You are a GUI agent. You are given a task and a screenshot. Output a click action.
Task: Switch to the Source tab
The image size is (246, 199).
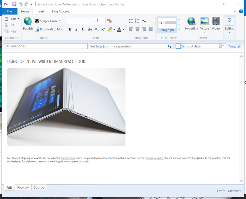pos(39,187)
